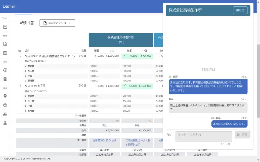The width and height of the screenshot is (260, 162).
Task: Click the checkmark on the ¥2,800 quote
Action: (124, 86)
